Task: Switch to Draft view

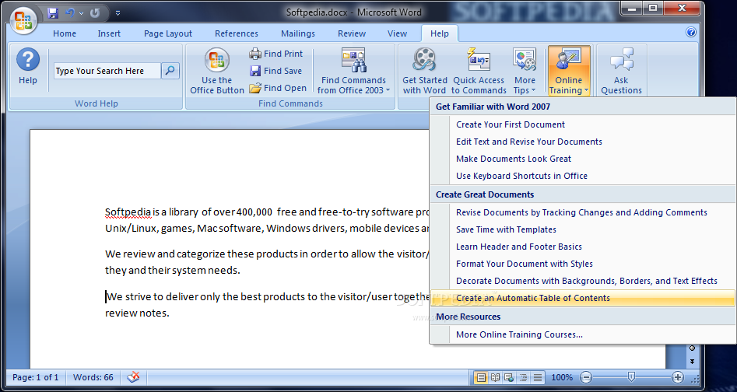Action: [x=538, y=377]
